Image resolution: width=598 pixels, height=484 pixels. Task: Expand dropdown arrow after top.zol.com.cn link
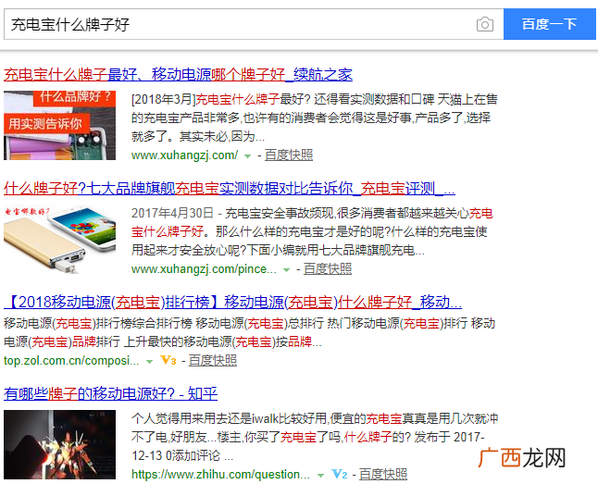pyautogui.click(x=149, y=361)
